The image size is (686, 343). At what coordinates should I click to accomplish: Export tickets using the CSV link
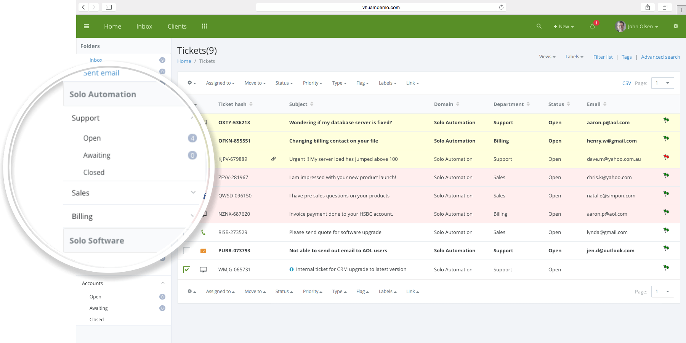[627, 83]
